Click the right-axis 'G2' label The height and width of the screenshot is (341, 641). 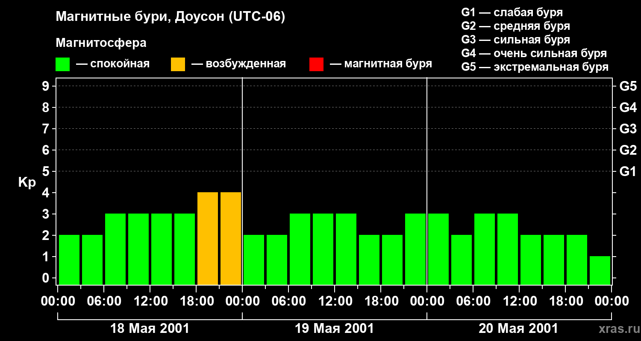tap(628, 150)
